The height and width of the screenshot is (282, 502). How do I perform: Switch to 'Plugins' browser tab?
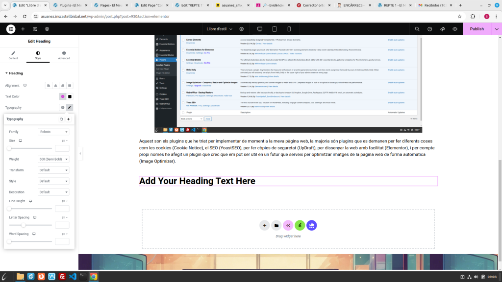coord(70,5)
